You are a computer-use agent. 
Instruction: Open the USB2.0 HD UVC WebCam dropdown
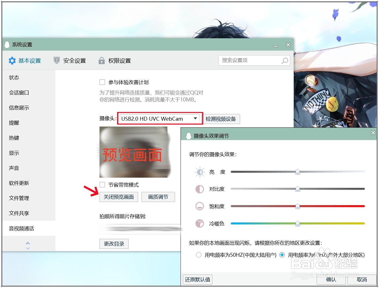tap(160, 119)
